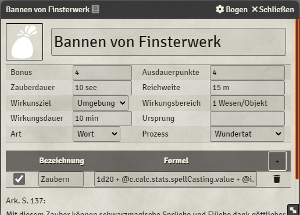This screenshot has width=300, height=215.
Task: Click the Bezeichnung column header
Action: tap(62, 161)
